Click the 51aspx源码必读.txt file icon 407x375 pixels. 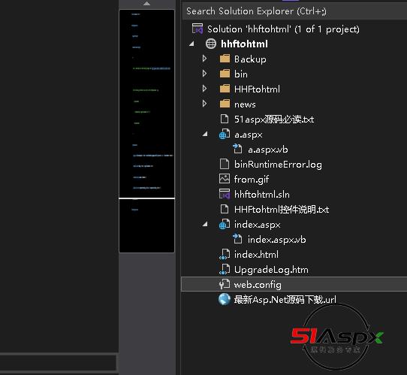225,119
